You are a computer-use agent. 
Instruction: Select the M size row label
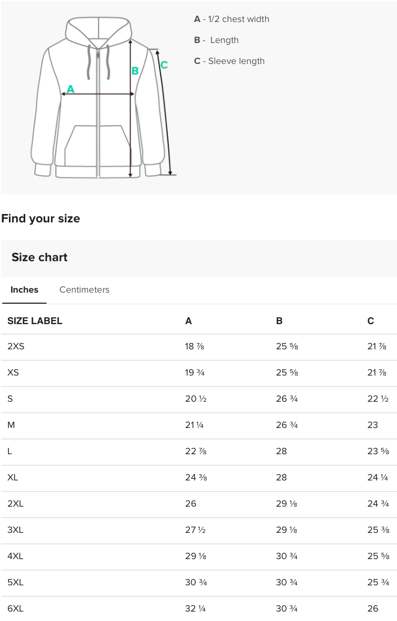(11, 425)
